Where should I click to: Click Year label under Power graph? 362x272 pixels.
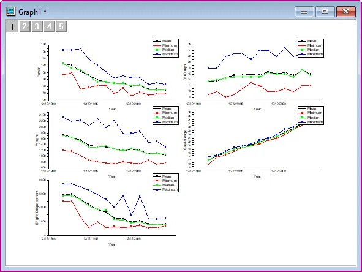112,109
